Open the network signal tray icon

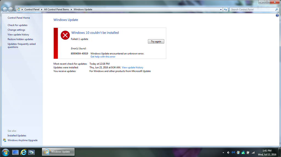pyautogui.click(x=253, y=153)
